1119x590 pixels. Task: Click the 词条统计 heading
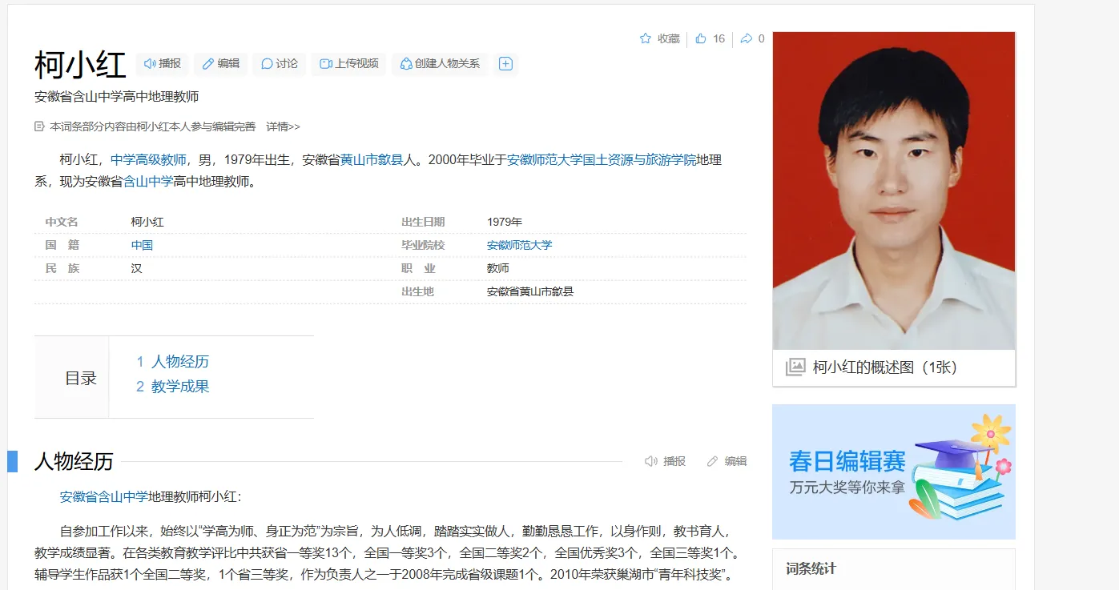tap(811, 569)
